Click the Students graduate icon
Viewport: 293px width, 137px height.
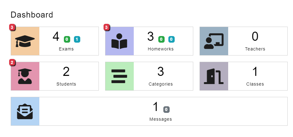(x=25, y=76)
